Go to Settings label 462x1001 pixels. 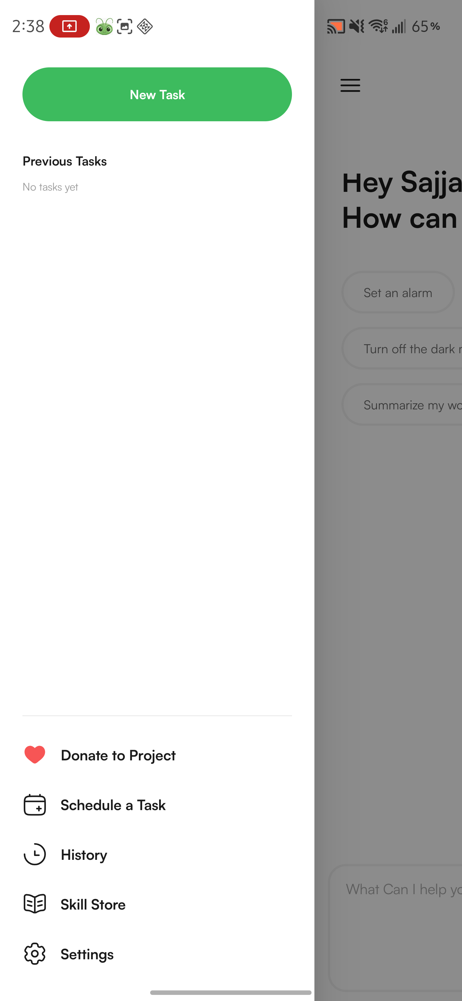tap(87, 954)
